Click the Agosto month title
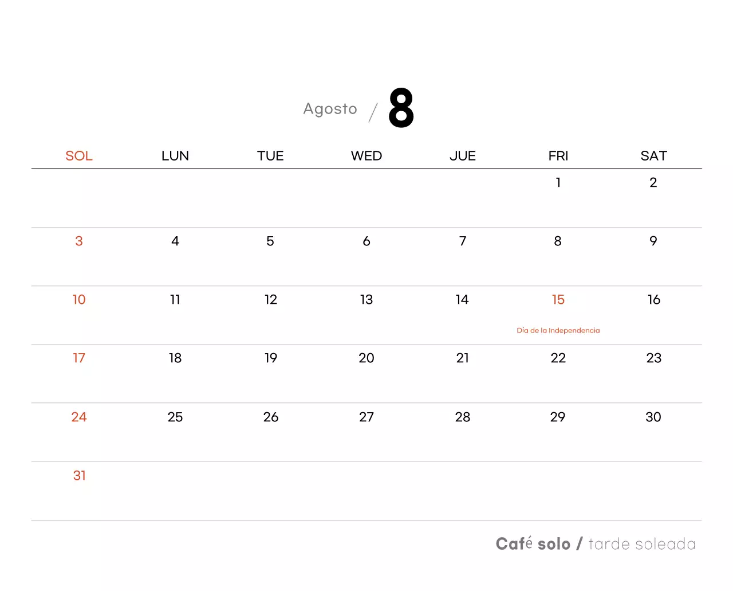 point(330,109)
